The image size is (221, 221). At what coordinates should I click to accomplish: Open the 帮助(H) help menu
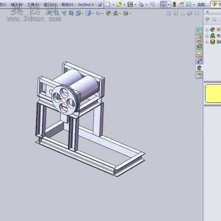pyautogui.click(x=67, y=4)
